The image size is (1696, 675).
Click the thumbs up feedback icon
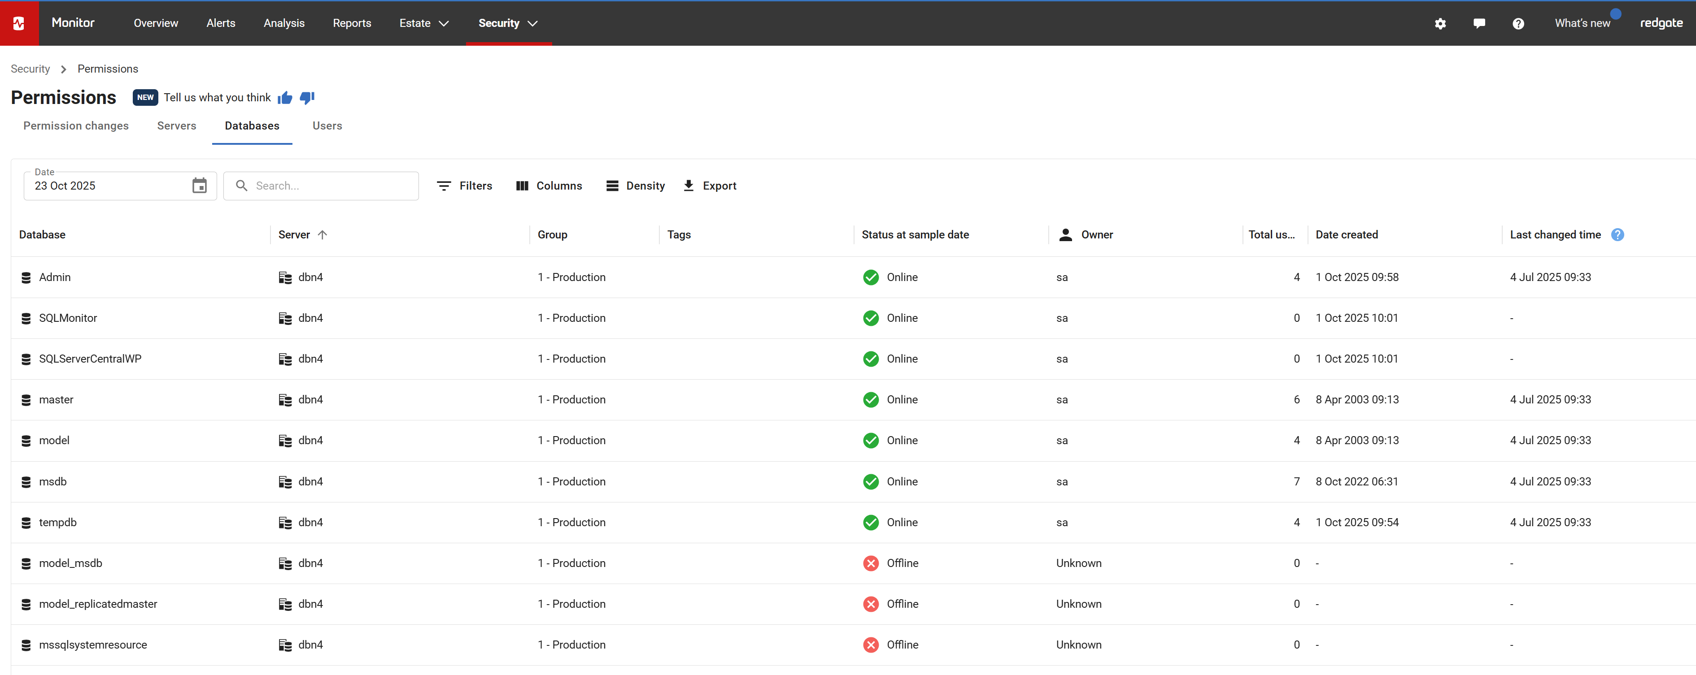[285, 98]
